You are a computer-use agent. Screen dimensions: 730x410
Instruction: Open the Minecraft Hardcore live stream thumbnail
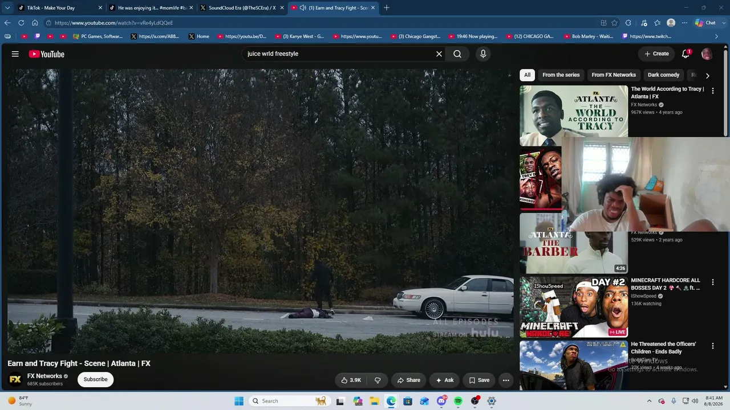(574, 307)
